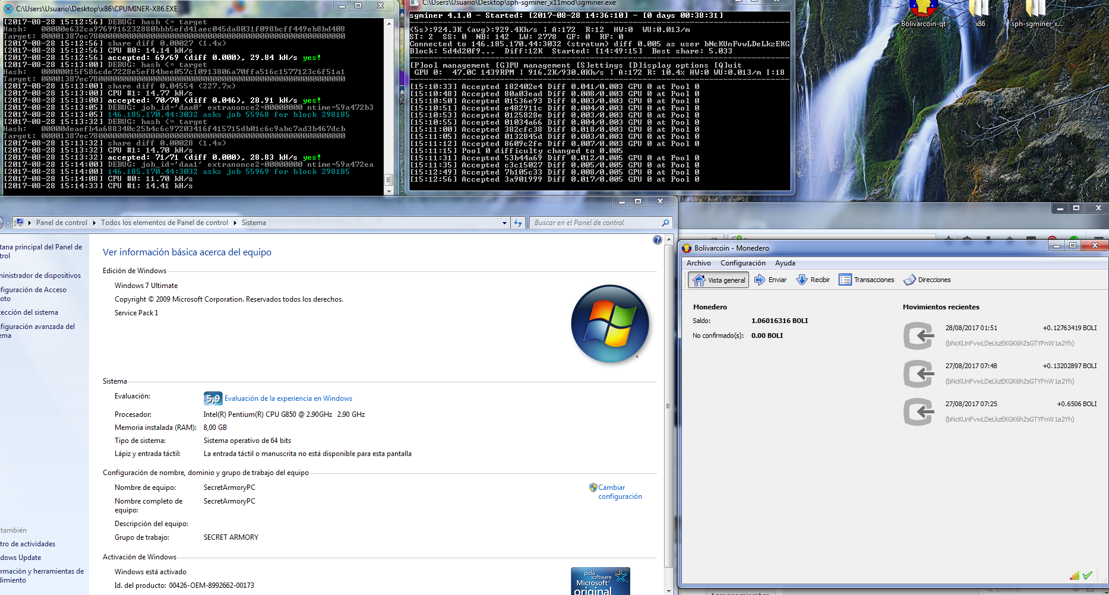Select the Bolivarcoin-qt desktop icon

tap(923, 14)
